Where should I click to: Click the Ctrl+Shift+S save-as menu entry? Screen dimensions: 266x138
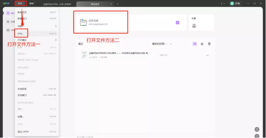point(36,54)
